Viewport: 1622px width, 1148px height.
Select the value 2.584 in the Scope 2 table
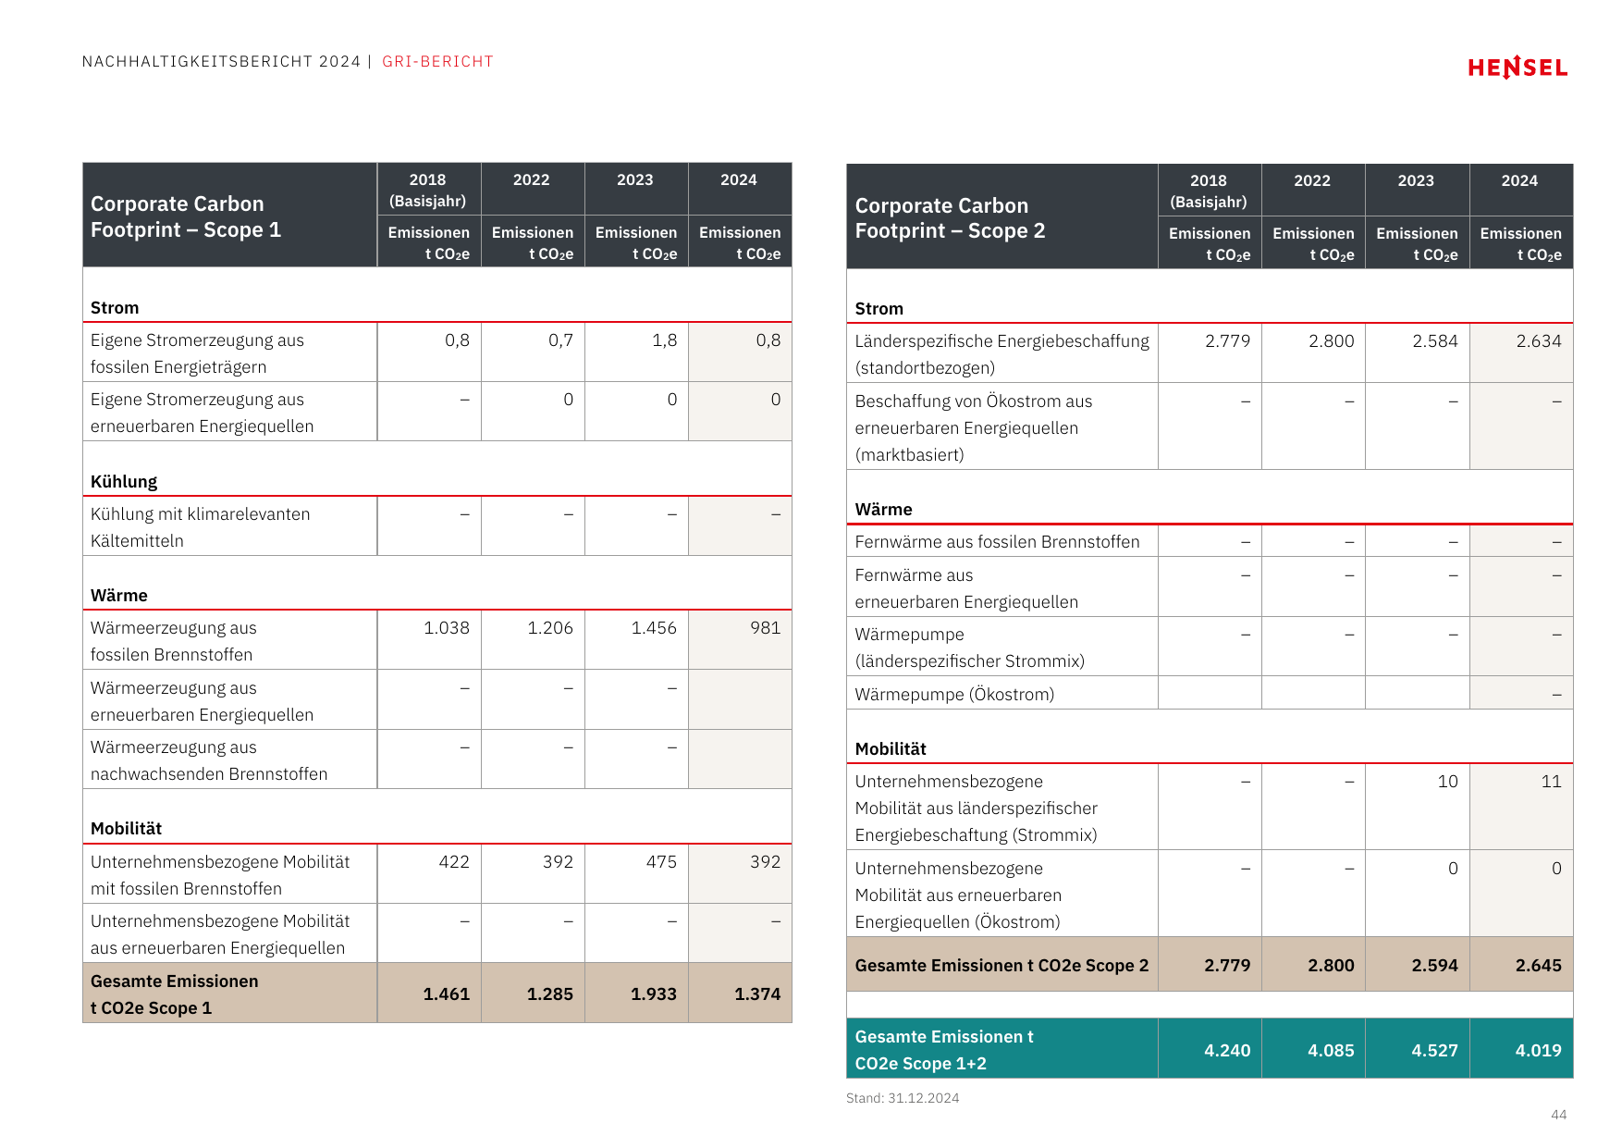click(1435, 341)
